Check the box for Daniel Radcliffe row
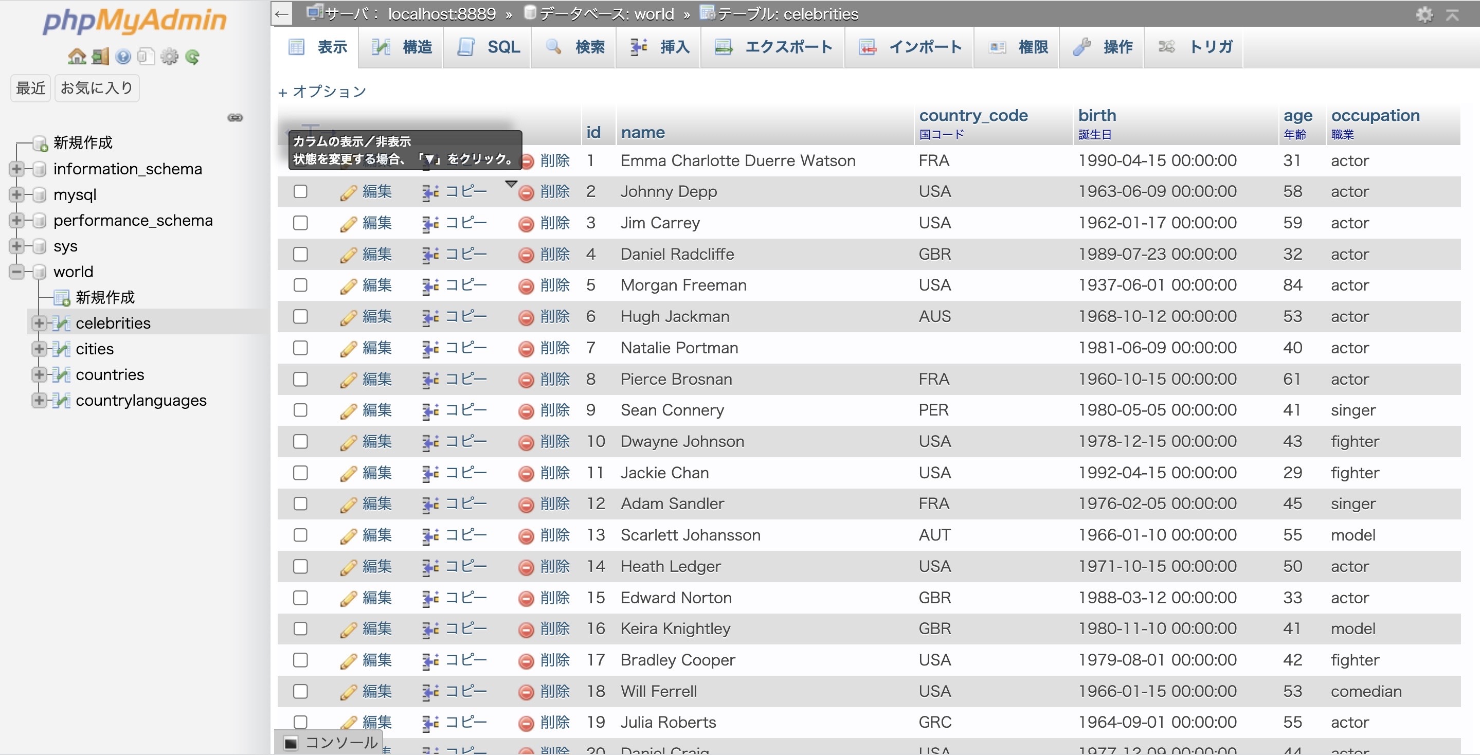This screenshot has height=755, width=1480. (300, 254)
